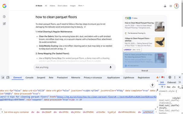The width and height of the screenshot is (183, 114).
Task: Switch to AI Mode tab
Action: click(x=39, y=6)
